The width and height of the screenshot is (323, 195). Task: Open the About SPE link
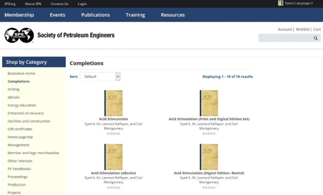click(33, 3)
